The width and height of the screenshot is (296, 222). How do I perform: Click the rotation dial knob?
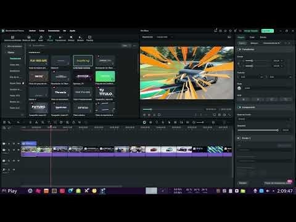click(239, 88)
